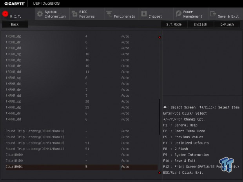Switch to System Information tab
The image size is (243, 182).
click(x=53, y=14)
